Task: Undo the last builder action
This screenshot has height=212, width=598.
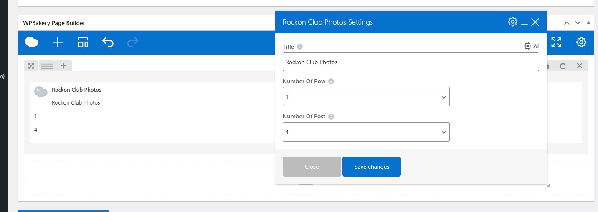Action: pos(108,42)
